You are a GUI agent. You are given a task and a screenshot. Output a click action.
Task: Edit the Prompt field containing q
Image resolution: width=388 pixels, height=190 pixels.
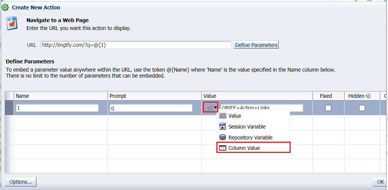(151, 108)
